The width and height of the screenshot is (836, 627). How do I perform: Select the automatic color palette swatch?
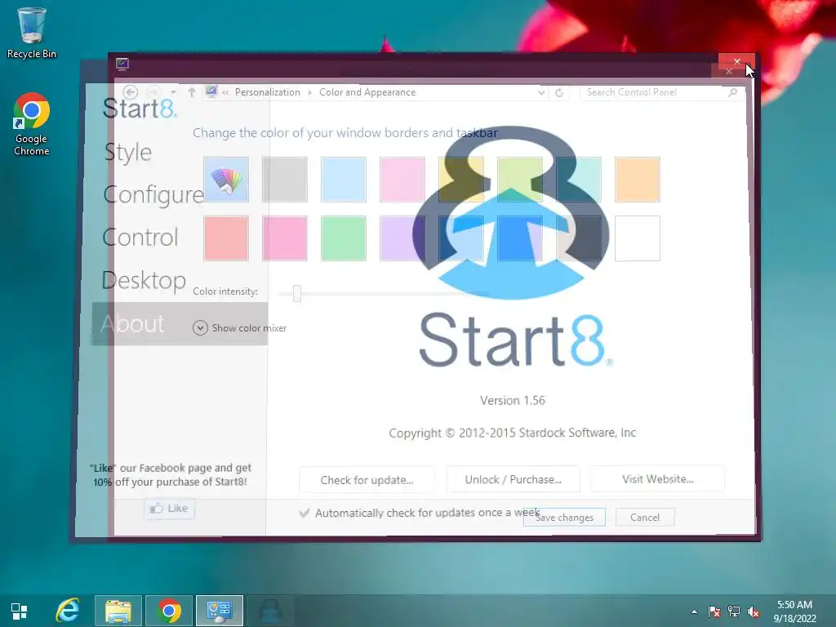click(x=226, y=180)
